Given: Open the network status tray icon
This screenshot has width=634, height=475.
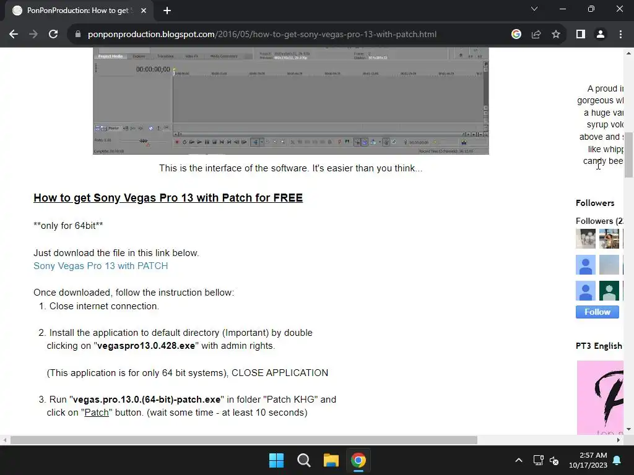Looking at the screenshot, I should pos(538,460).
